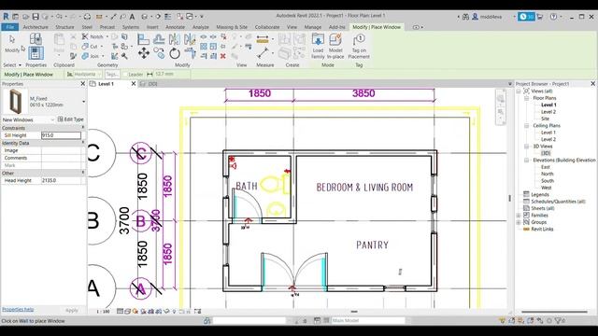Click the Join geometry tool

91,56
